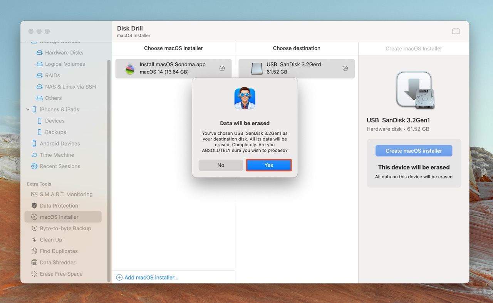Select macOS Installer in Extra Tools
This screenshot has width=493, height=303.
[x=63, y=217]
